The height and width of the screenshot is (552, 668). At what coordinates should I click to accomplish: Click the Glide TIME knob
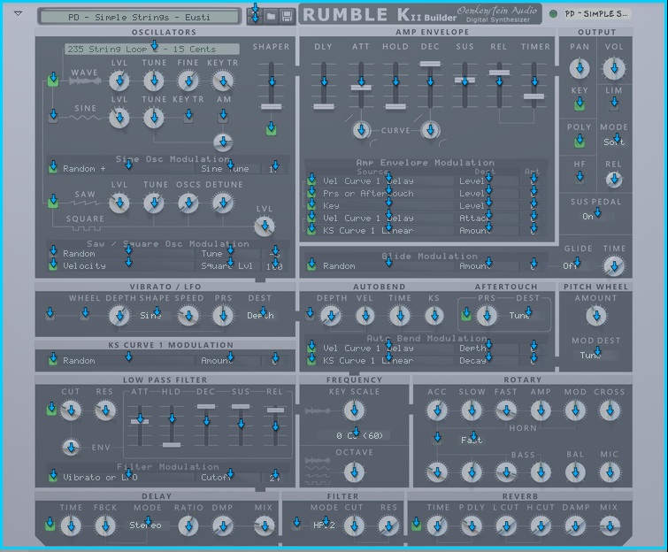[x=614, y=266]
